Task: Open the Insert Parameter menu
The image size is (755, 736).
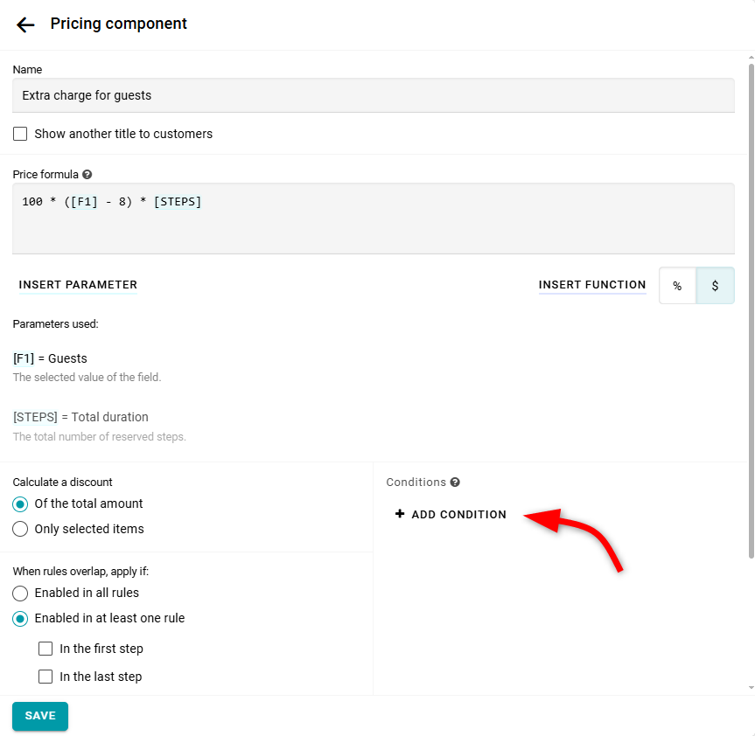Action: click(x=78, y=285)
